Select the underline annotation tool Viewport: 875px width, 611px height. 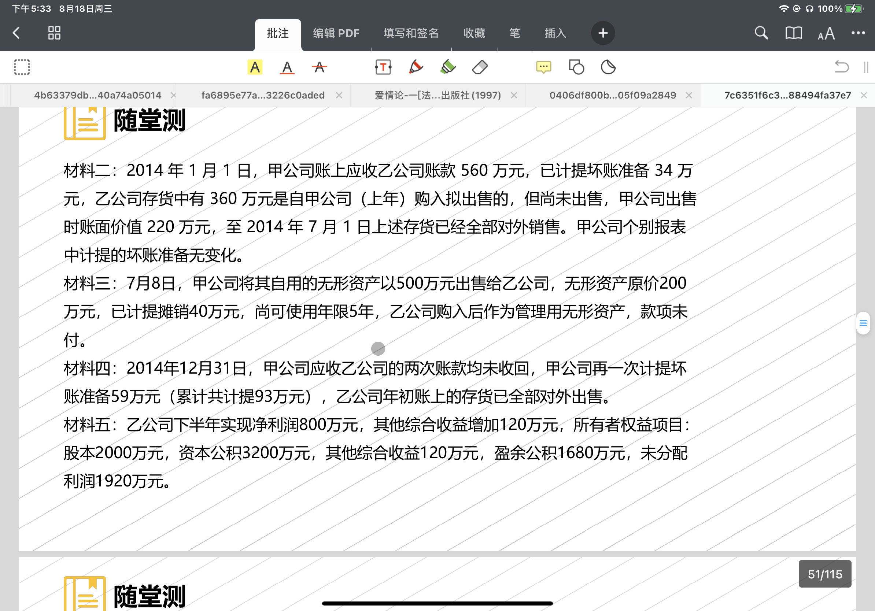(x=287, y=67)
